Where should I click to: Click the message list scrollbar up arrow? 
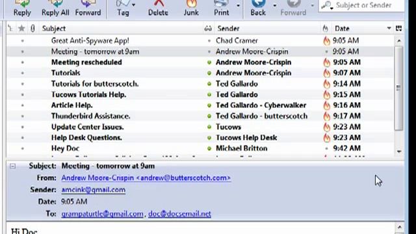tap(399, 41)
